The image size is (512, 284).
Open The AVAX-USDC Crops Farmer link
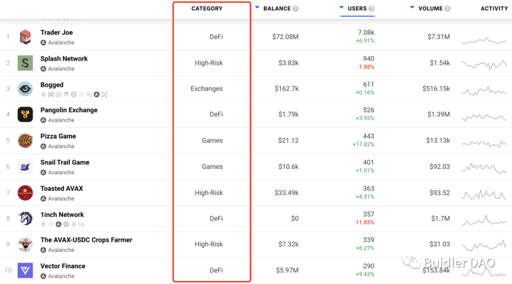(86, 240)
